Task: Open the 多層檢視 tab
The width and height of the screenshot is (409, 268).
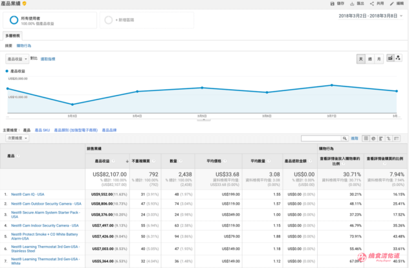Action: coord(12,36)
